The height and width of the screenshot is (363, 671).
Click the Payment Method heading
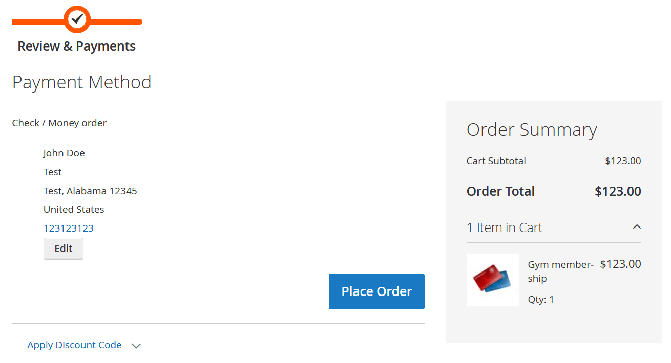(82, 82)
